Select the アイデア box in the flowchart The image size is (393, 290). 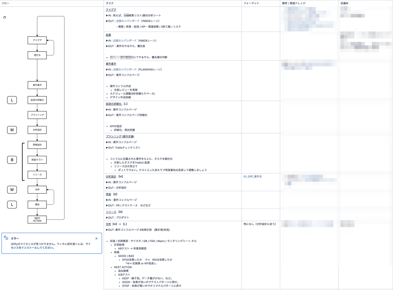pyautogui.click(x=37, y=40)
